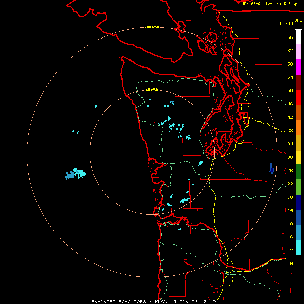Click the legend value '10'

[x=290, y=224]
